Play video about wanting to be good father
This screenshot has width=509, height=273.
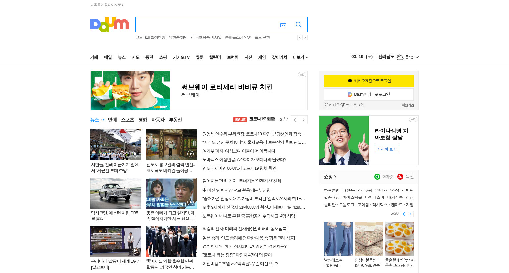(x=190, y=202)
